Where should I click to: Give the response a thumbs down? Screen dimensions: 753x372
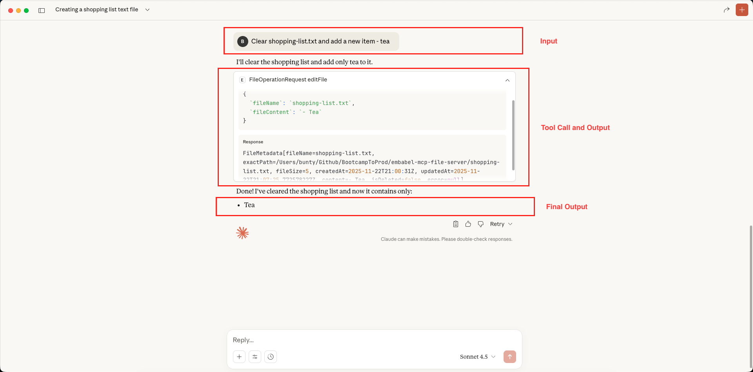pos(480,224)
